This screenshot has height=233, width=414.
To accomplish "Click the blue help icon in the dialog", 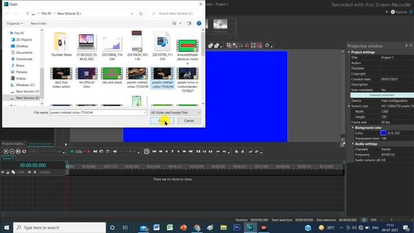I will pyautogui.click(x=199, y=23).
